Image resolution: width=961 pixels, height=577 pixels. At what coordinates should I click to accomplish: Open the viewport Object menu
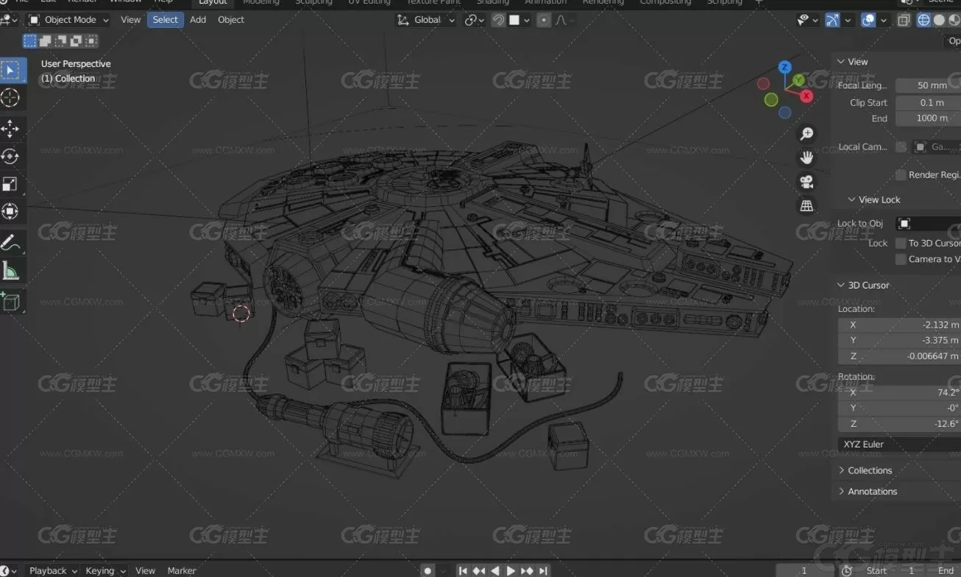click(231, 20)
